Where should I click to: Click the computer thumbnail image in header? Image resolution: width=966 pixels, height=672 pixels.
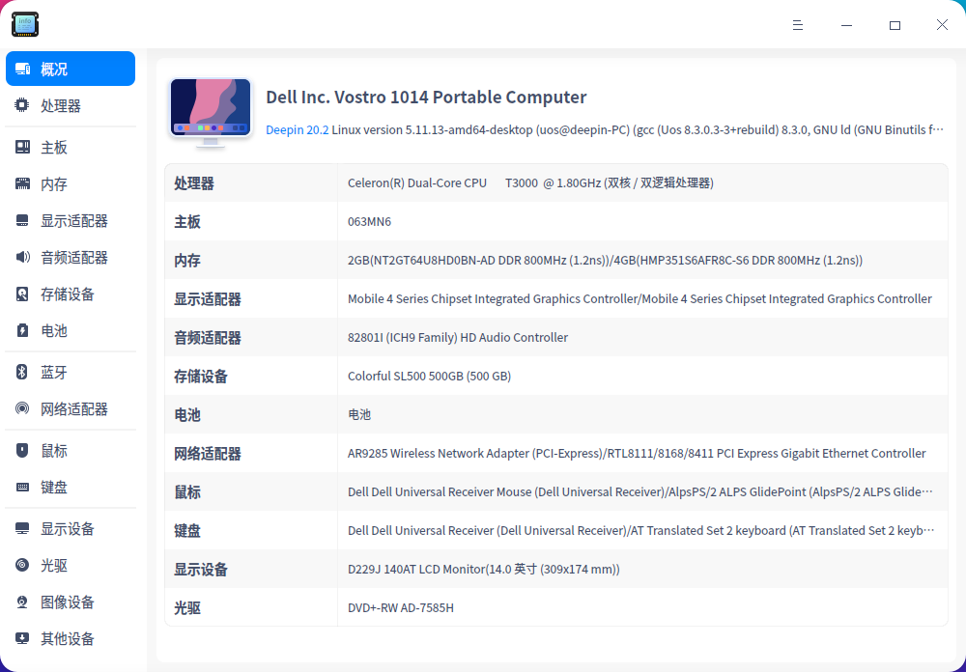tap(211, 112)
